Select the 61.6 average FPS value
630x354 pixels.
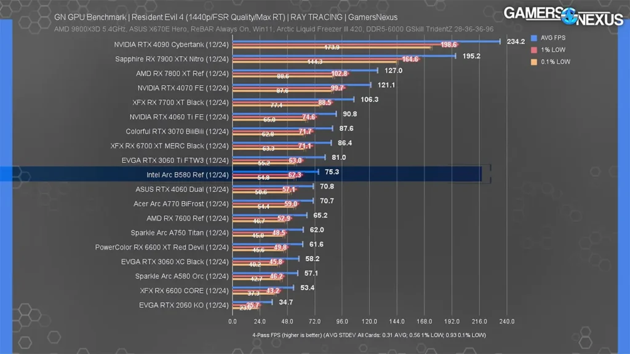[316, 244]
